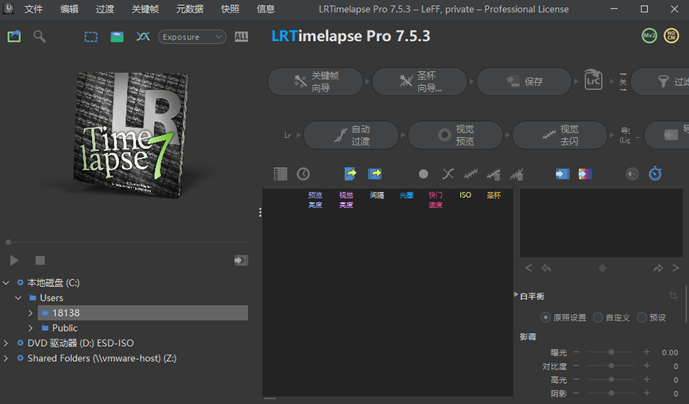Open the 编辑 menu
Image resolution: width=689 pixels, height=404 pixels.
tap(70, 9)
